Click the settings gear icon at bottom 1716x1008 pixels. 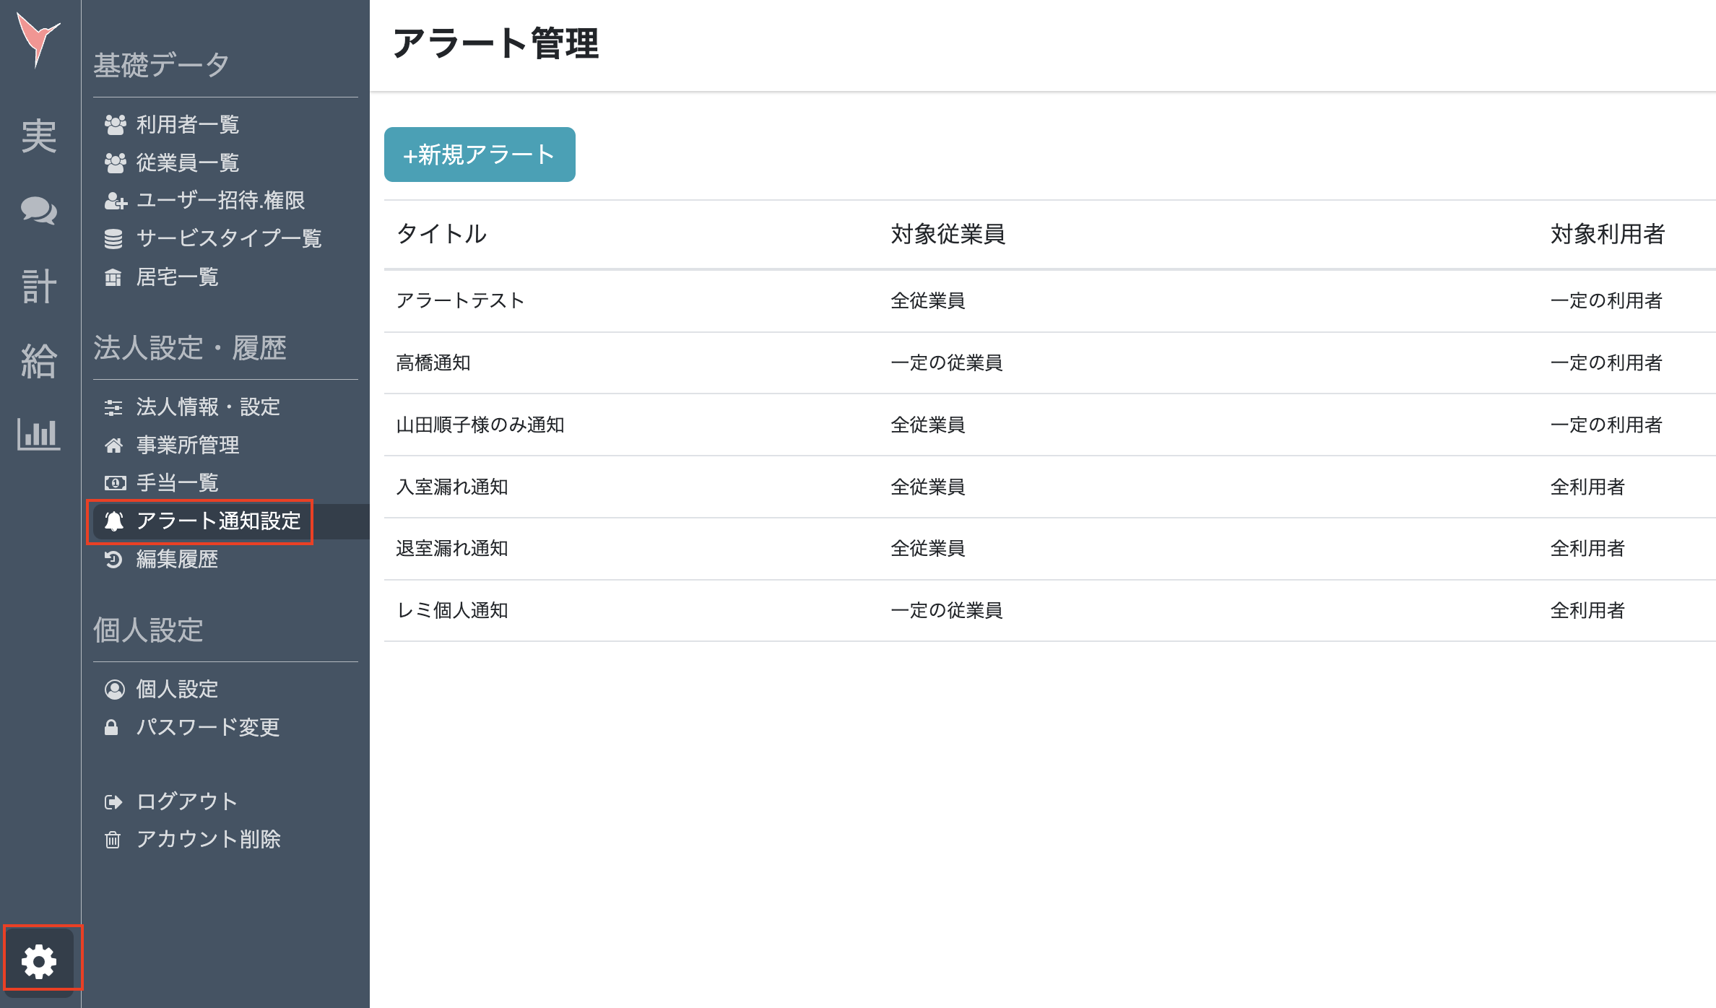pos(40,960)
